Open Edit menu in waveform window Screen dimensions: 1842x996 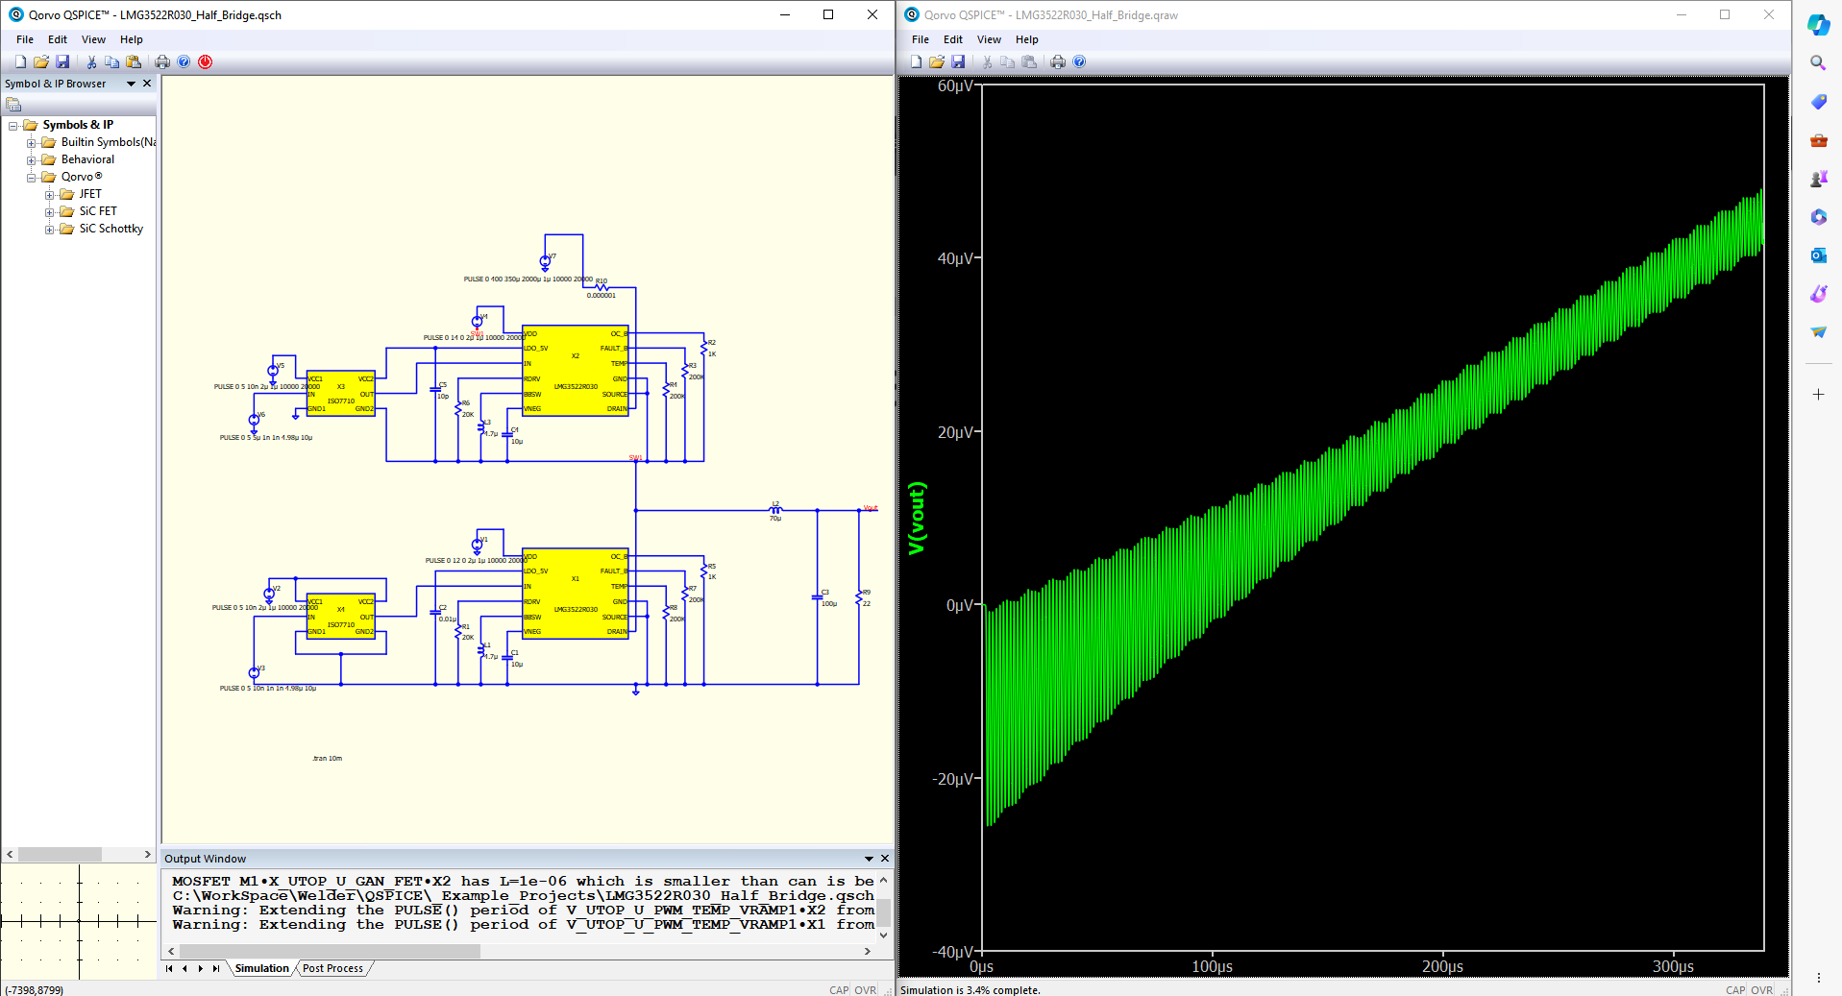pos(953,39)
